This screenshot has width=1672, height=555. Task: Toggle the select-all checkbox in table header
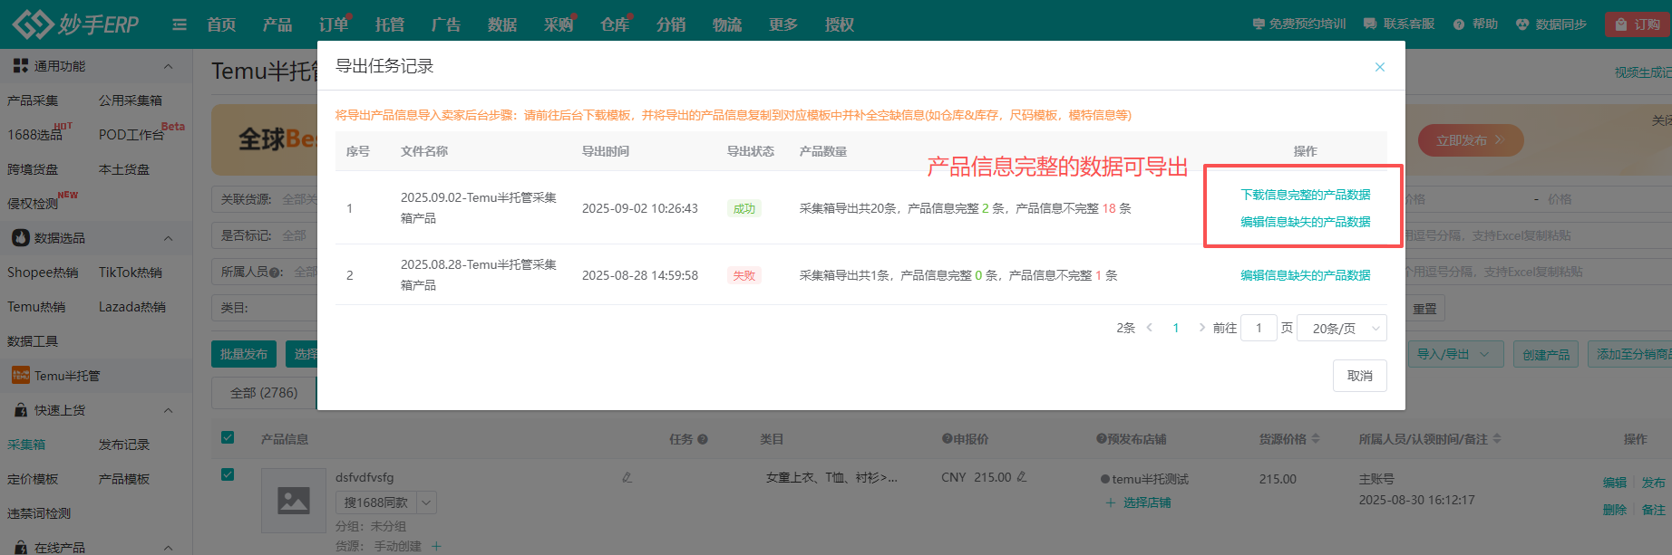(x=228, y=437)
